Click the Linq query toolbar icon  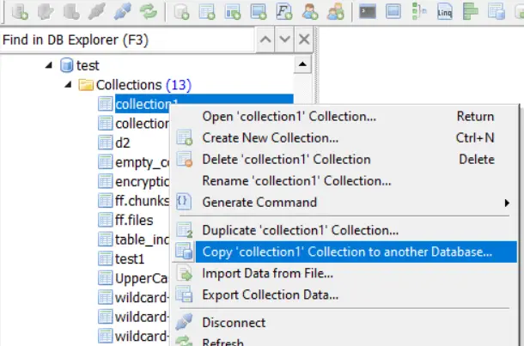(444, 12)
